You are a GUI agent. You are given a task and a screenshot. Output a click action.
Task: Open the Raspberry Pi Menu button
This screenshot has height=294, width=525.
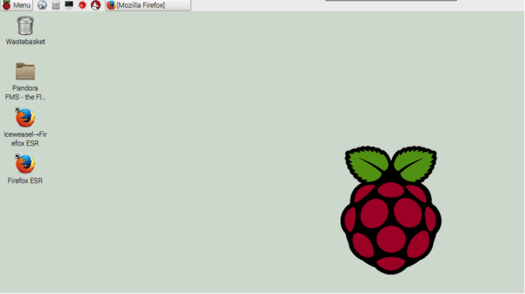pyautogui.click(x=17, y=5)
